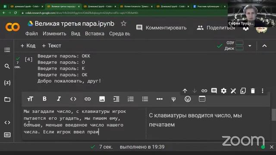This screenshot has width=276, height=155.
Task: Click the notebook title Великая третья пара.ipynb
Action: (x=75, y=24)
